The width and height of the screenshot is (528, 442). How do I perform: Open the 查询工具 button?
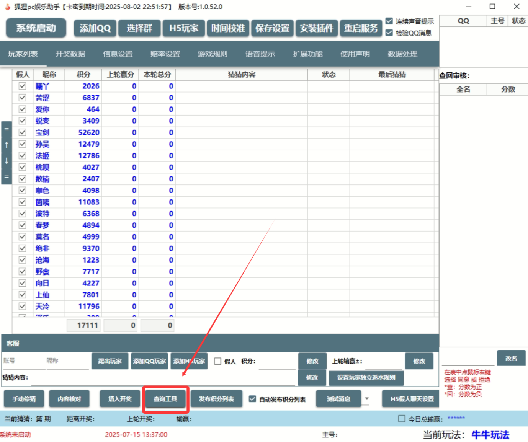[165, 399]
